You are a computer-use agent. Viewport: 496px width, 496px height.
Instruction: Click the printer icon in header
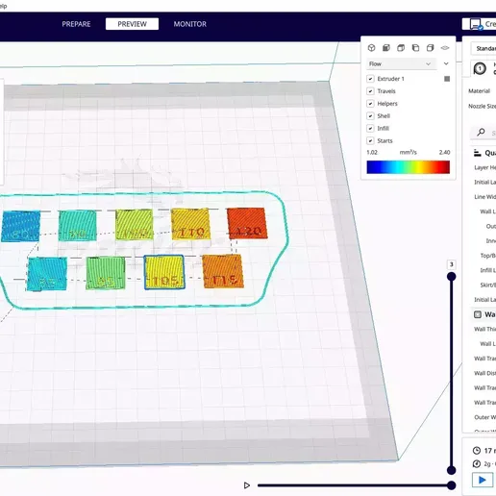pos(476,24)
